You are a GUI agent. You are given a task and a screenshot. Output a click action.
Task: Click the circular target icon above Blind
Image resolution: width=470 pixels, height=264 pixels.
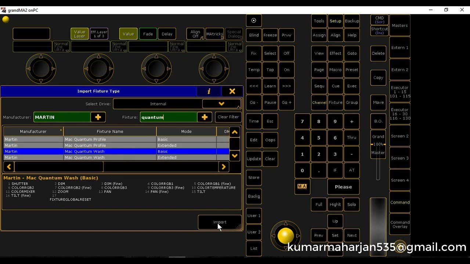[254, 21]
